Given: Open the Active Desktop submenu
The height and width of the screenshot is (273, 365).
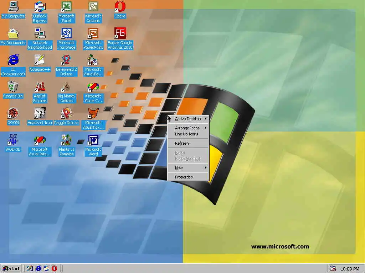Looking at the screenshot, I should pos(188,119).
